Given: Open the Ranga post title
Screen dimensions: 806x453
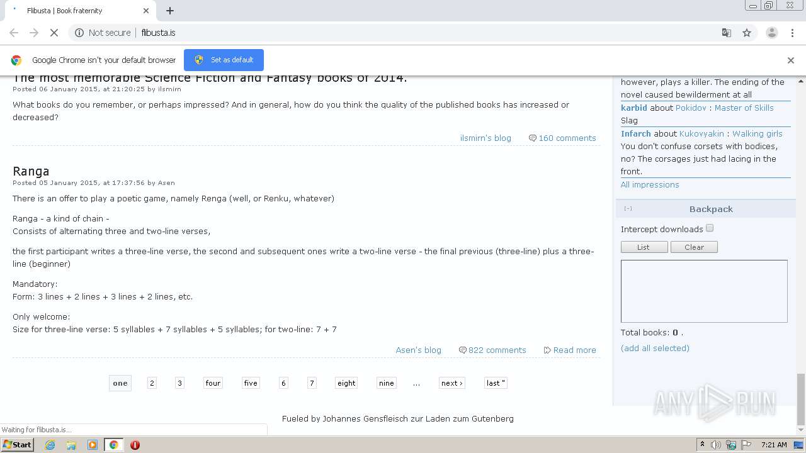Looking at the screenshot, I should 31,171.
